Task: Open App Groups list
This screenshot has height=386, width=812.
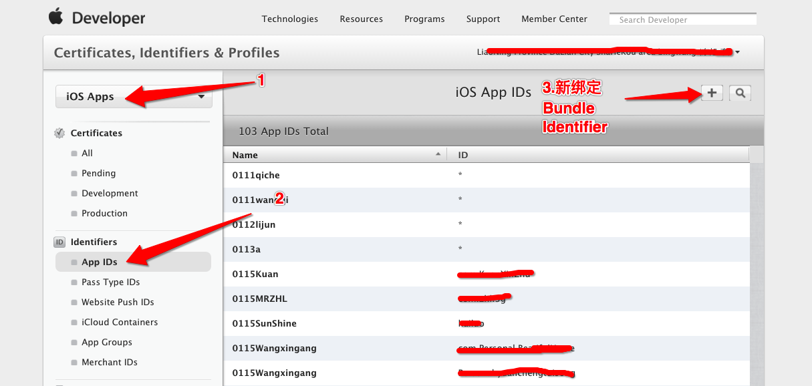Action: 107,342
